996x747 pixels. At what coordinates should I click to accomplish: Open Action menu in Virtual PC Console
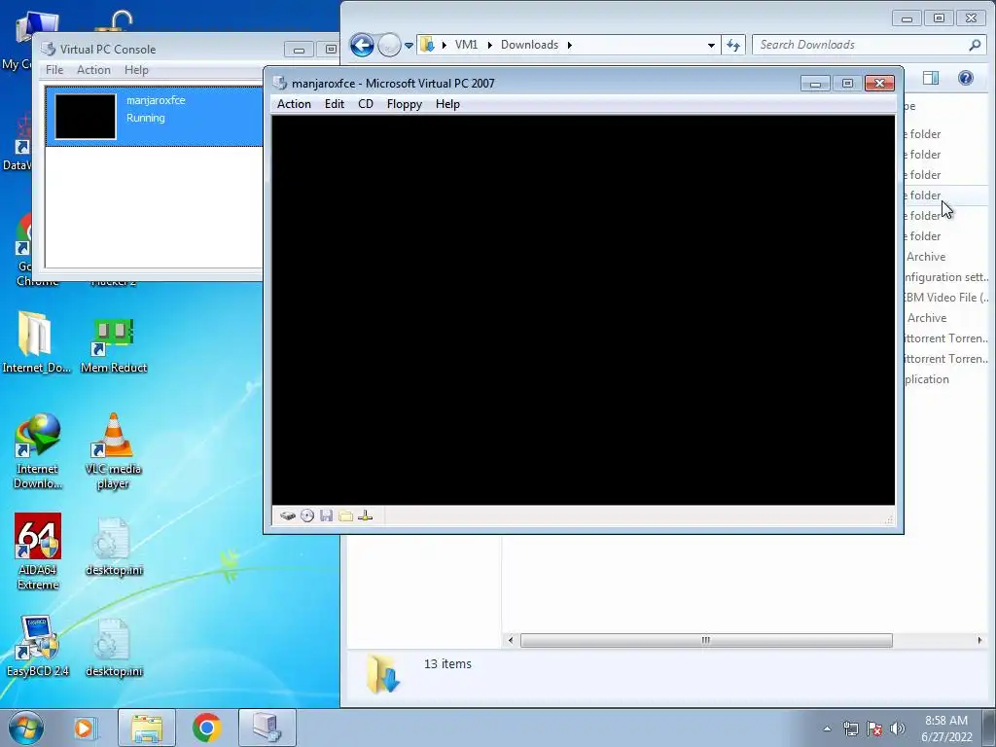click(x=94, y=70)
